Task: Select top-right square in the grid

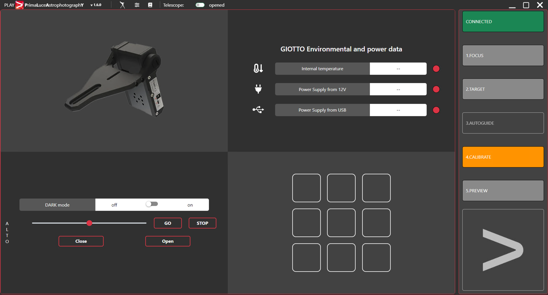Action: (x=376, y=188)
